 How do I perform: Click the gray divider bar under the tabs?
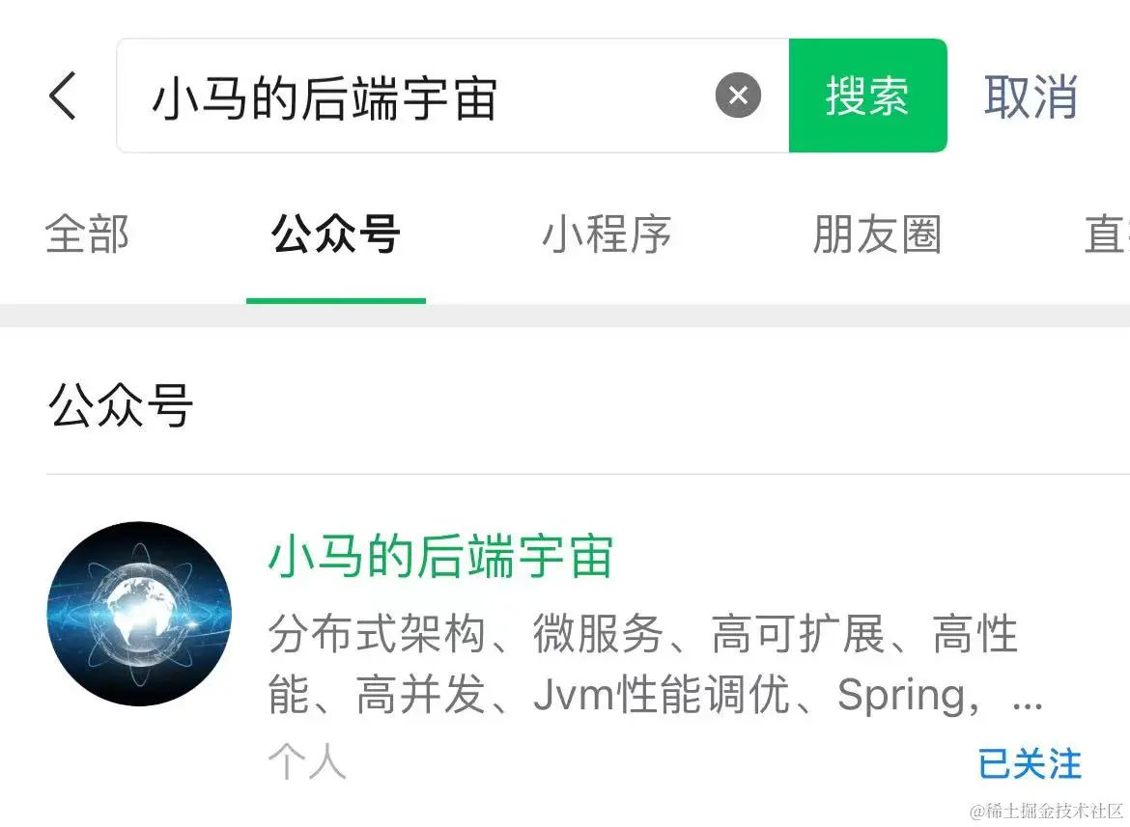(565, 316)
